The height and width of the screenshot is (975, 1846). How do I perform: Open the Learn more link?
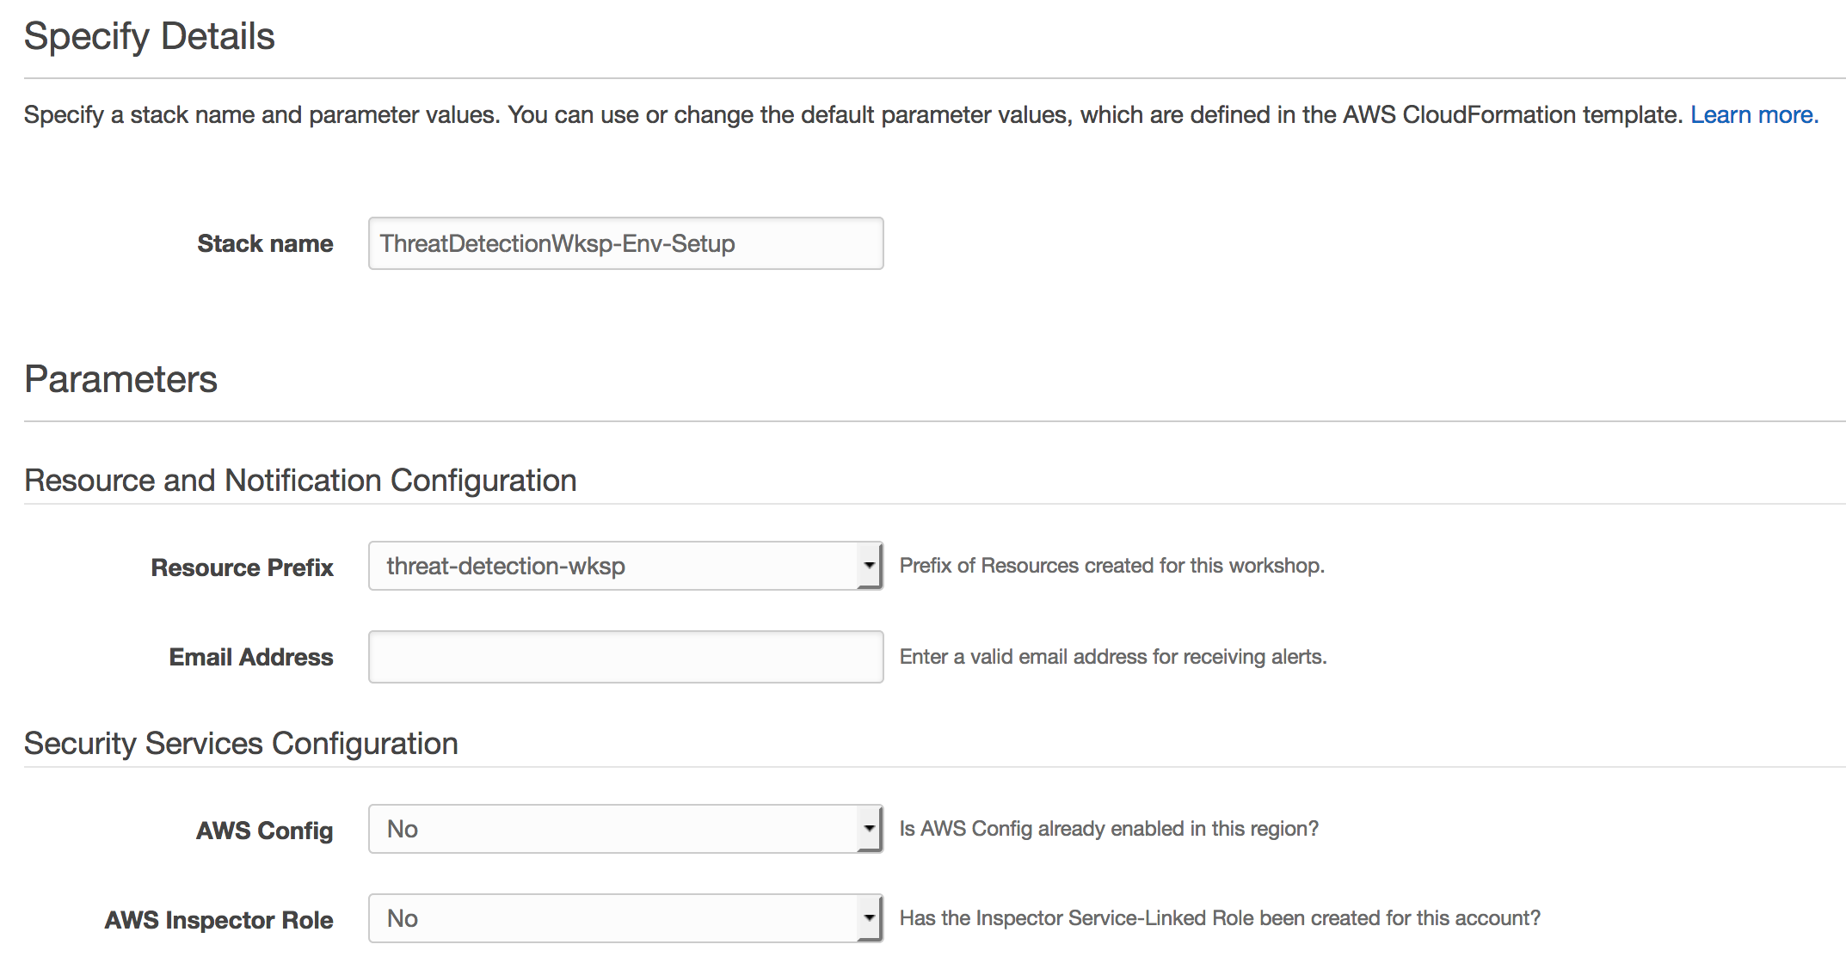point(1754,114)
